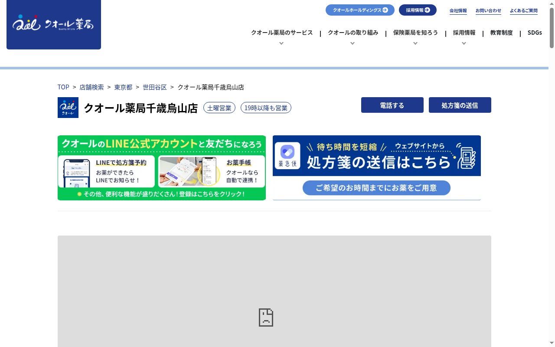The width and height of the screenshot is (555, 347).
Task: Click chevron below クオールの取り組み
Action: (353, 43)
